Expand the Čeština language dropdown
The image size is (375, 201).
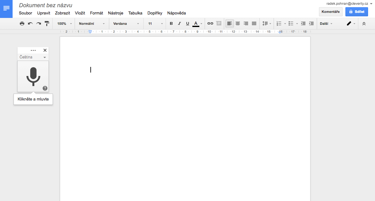point(33,57)
